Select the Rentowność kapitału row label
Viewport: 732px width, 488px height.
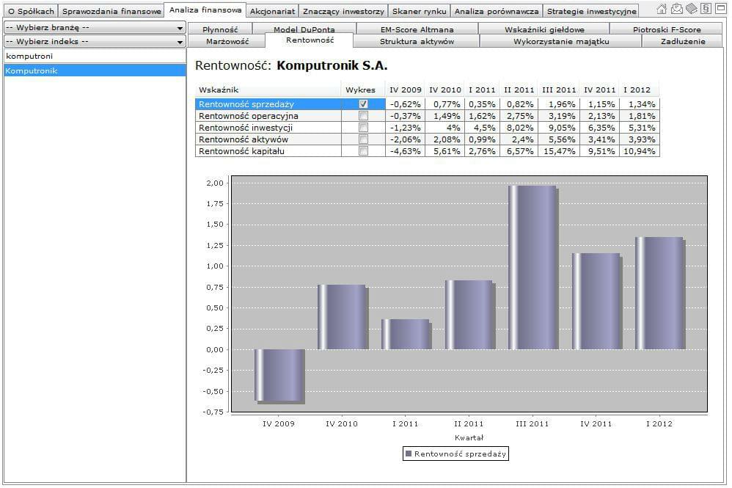pos(241,151)
